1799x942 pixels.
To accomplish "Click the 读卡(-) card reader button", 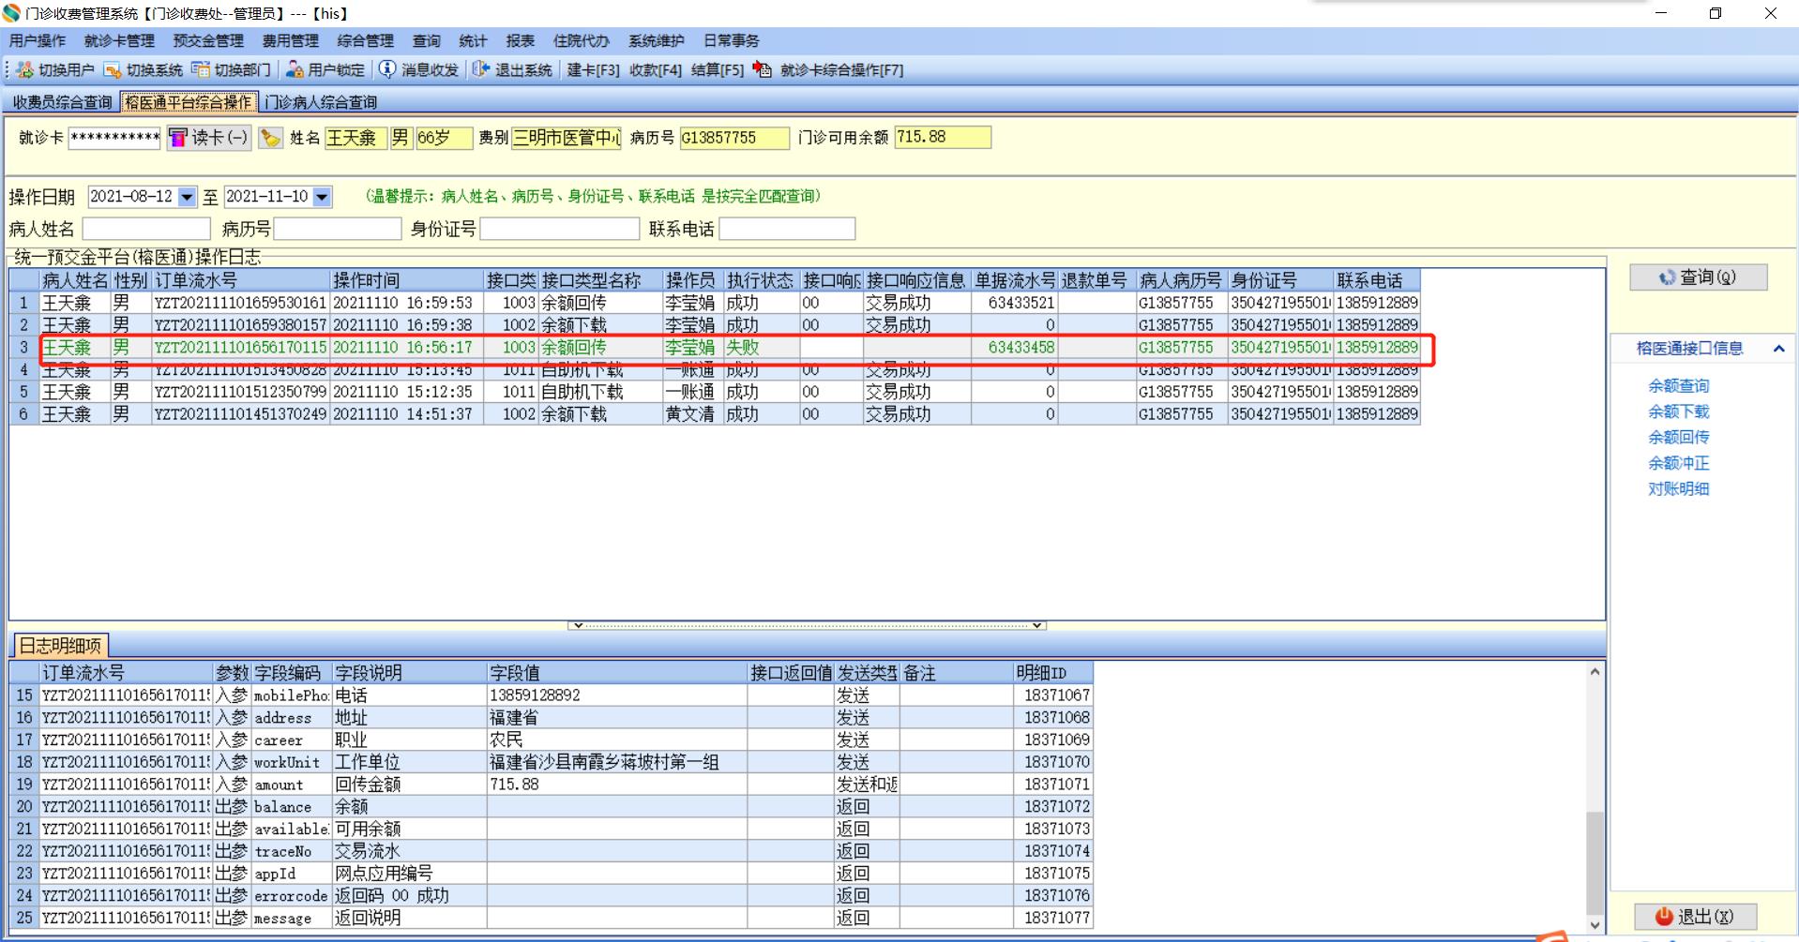I will (x=209, y=139).
